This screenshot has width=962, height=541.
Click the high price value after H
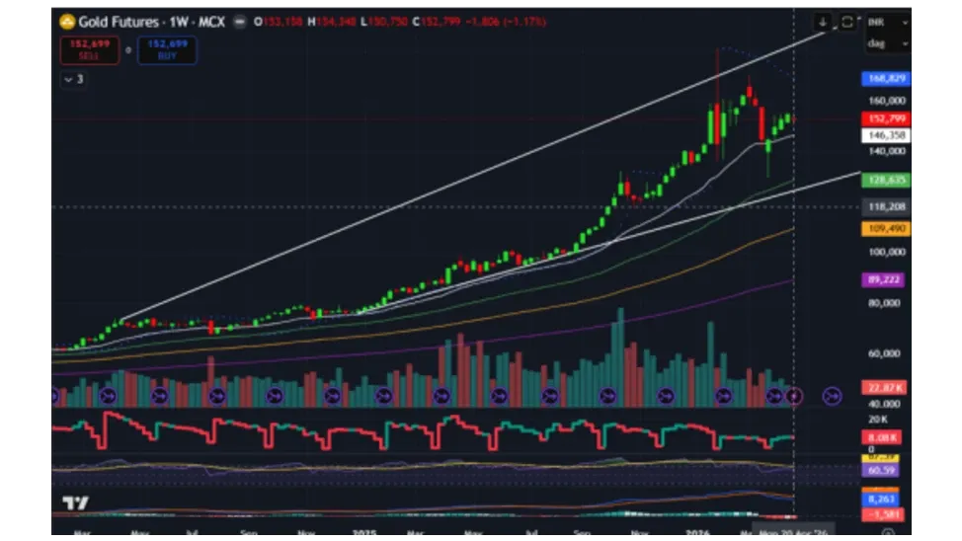[336, 22]
